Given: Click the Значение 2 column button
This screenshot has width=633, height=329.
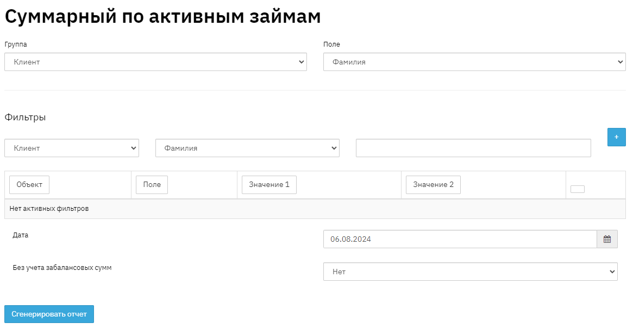Looking at the screenshot, I should pos(433,185).
